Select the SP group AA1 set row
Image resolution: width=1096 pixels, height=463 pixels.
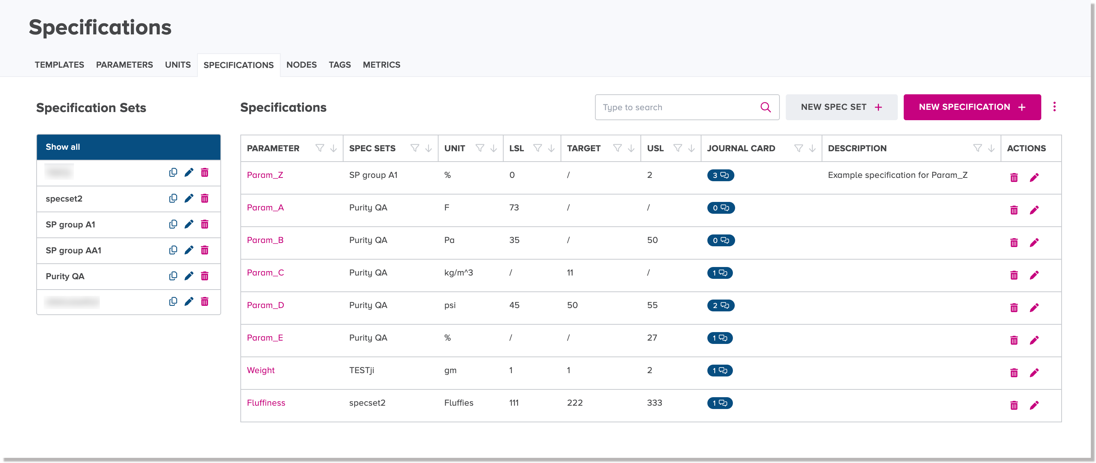pos(128,250)
